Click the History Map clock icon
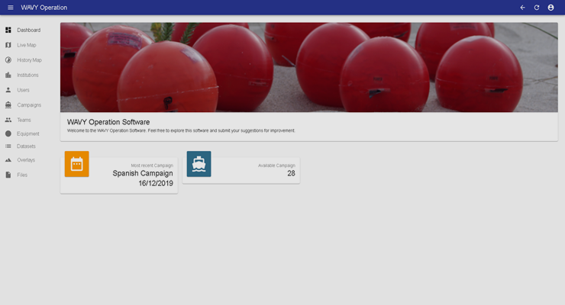The height and width of the screenshot is (305, 565). [x=8, y=60]
